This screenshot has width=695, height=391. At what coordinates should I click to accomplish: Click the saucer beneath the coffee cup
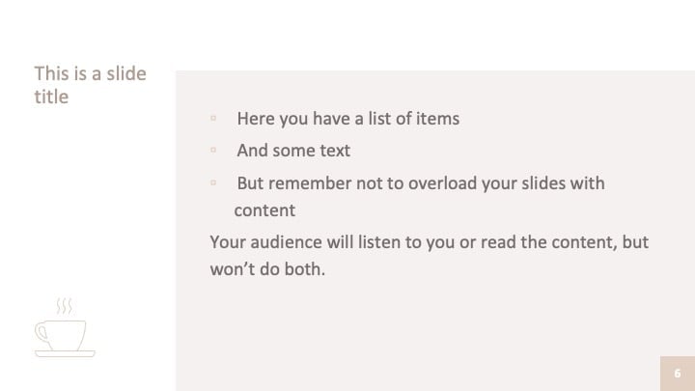tap(65, 353)
